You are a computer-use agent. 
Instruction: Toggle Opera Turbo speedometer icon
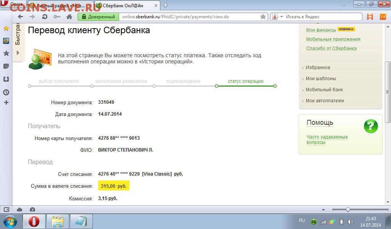[x=32, y=210]
